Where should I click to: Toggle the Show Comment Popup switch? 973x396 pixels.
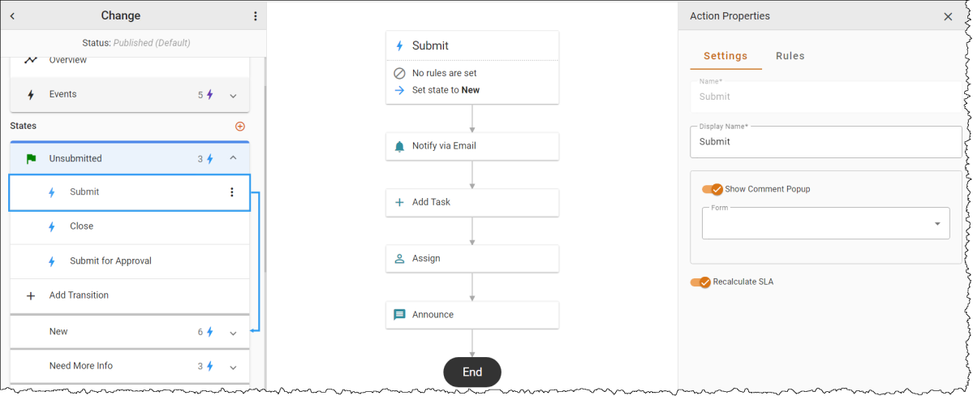tap(713, 189)
